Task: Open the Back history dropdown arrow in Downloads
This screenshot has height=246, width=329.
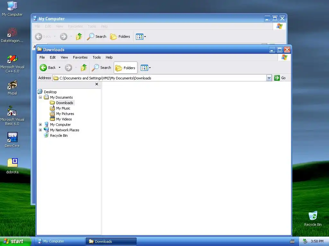Action: [x=59, y=68]
